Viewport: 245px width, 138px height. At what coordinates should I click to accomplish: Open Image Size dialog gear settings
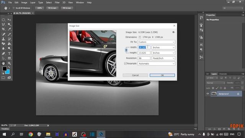point(173,32)
